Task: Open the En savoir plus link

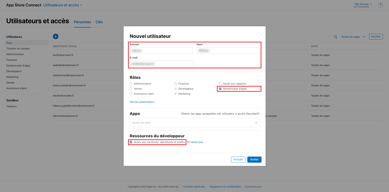Action: [195, 142]
